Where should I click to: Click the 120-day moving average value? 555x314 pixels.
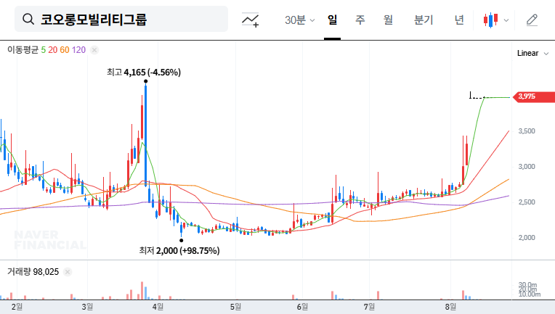click(78, 50)
